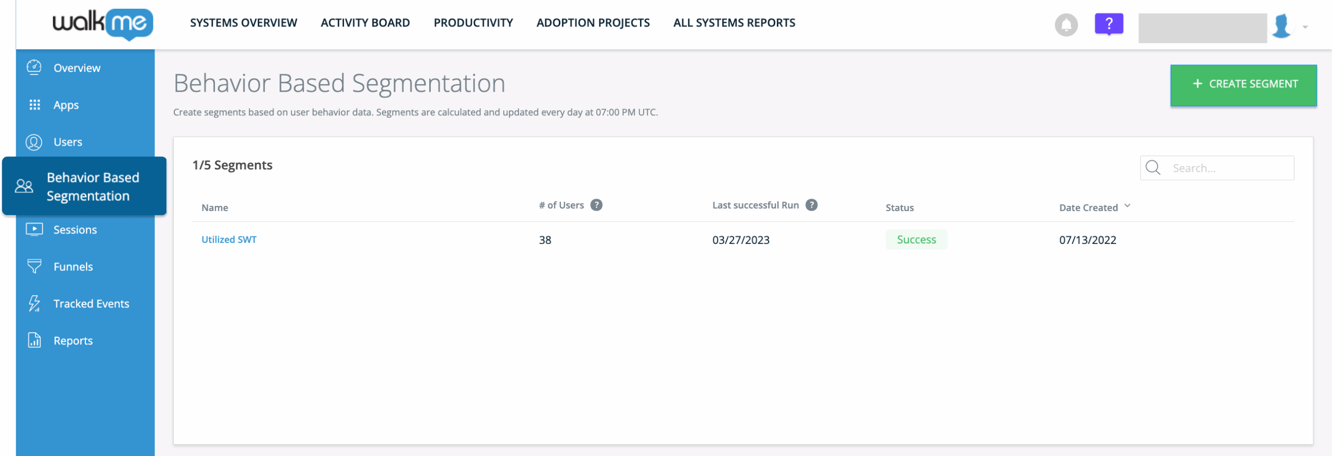This screenshot has height=456, width=1332.
Task: Click the Overview gauge icon in sidebar
Action: click(34, 68)
